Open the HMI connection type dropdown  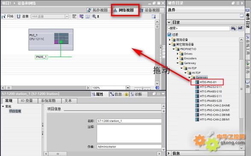(67, 16)
